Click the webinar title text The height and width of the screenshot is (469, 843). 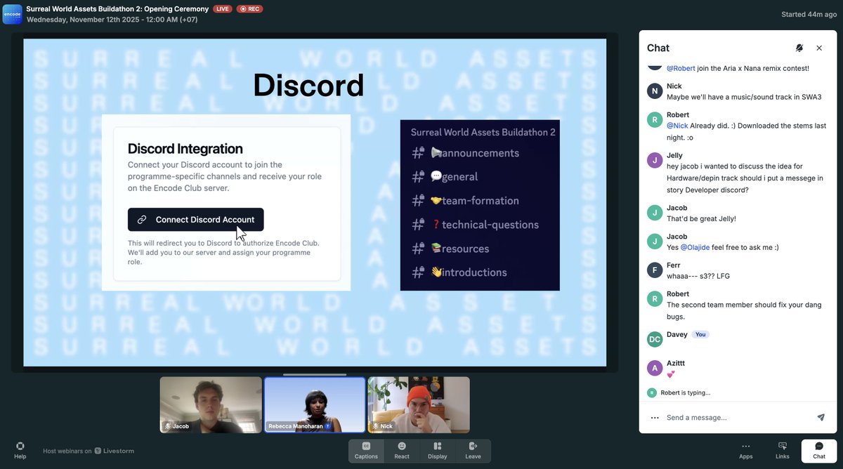(117, 9)
